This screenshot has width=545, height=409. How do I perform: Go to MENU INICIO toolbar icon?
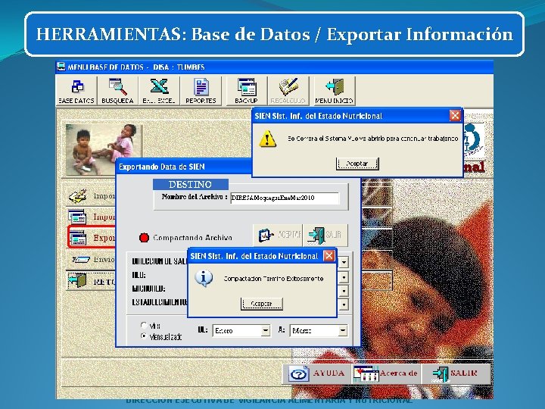(334, 90)
